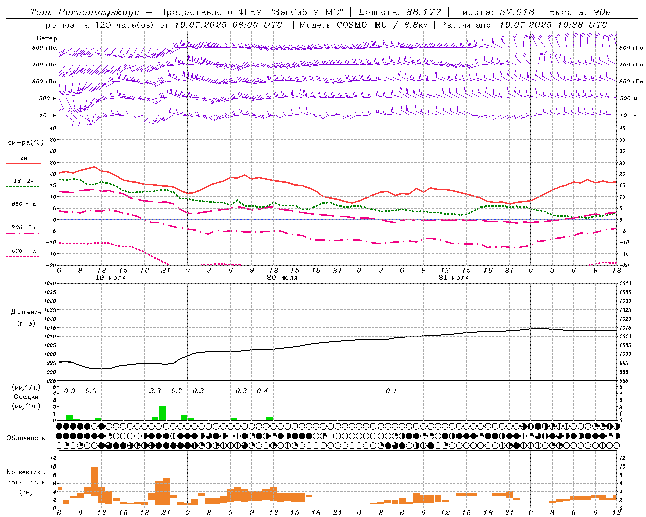
Task: Click the 'Модель COSMO-RU / 6.6км' text
Action: (x=364, y=25)
